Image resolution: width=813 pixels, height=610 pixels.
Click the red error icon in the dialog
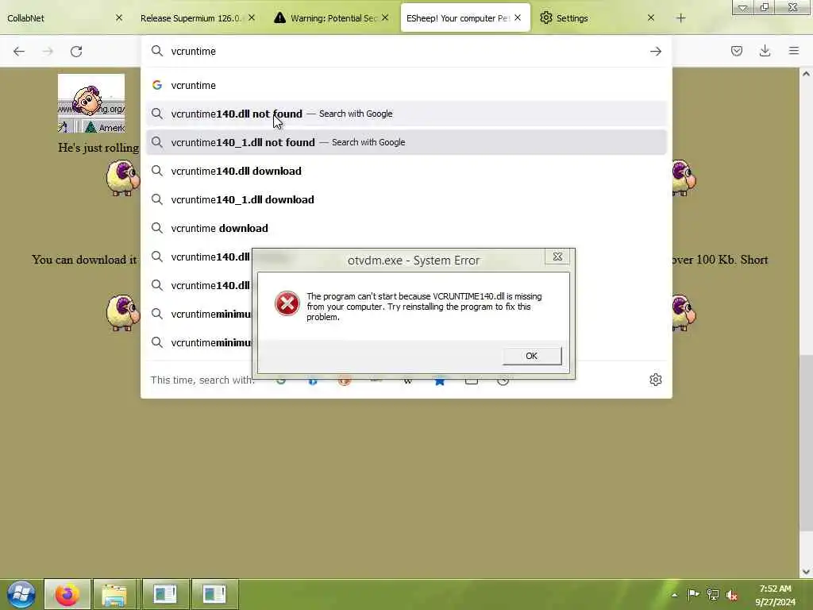pos(287,303)
